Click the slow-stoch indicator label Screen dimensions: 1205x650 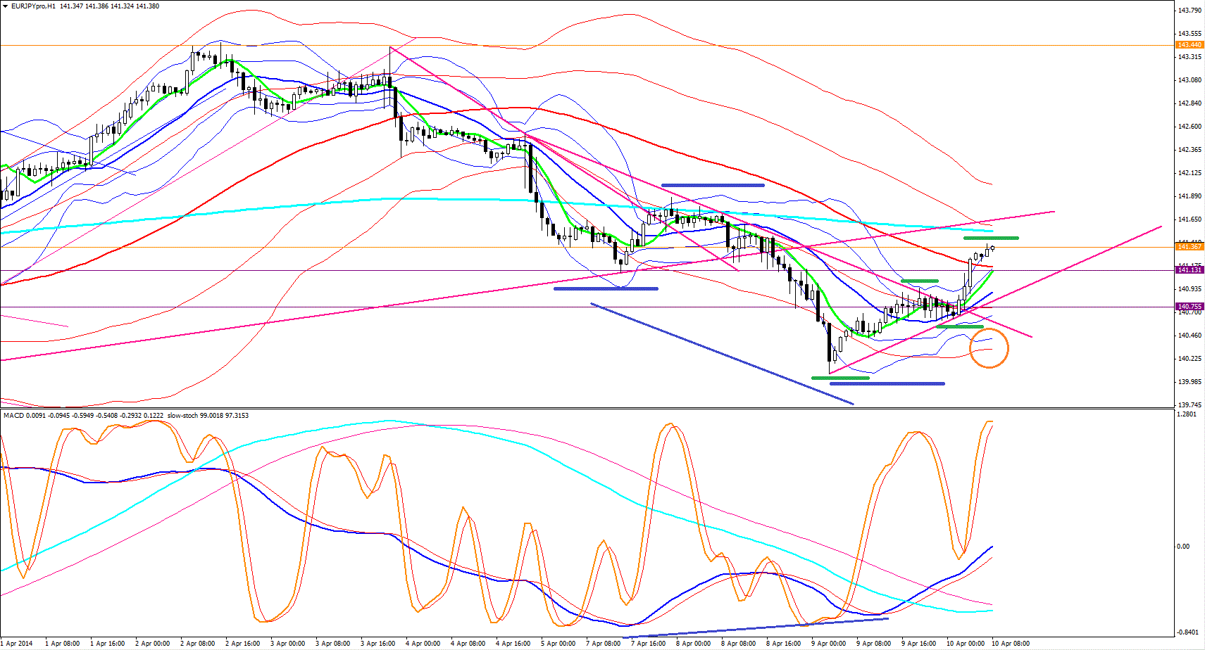182,416
